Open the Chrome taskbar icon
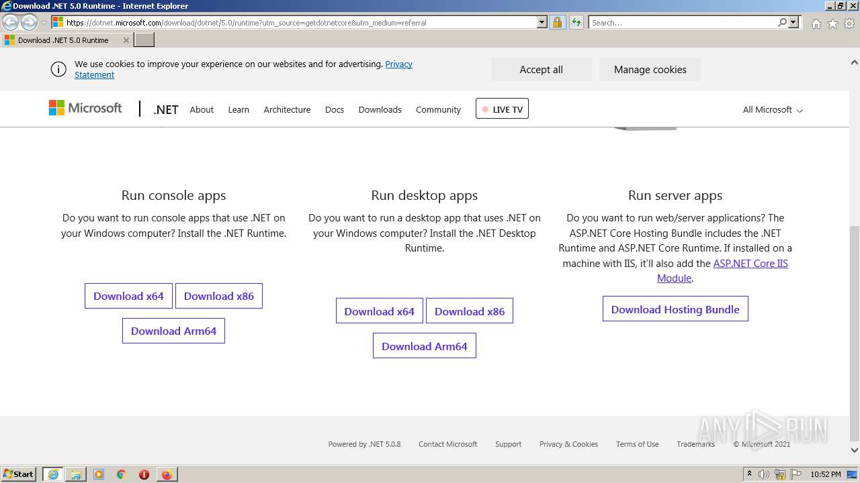Image resolution: width=860 pixels, height=483 pixels. 121,474
